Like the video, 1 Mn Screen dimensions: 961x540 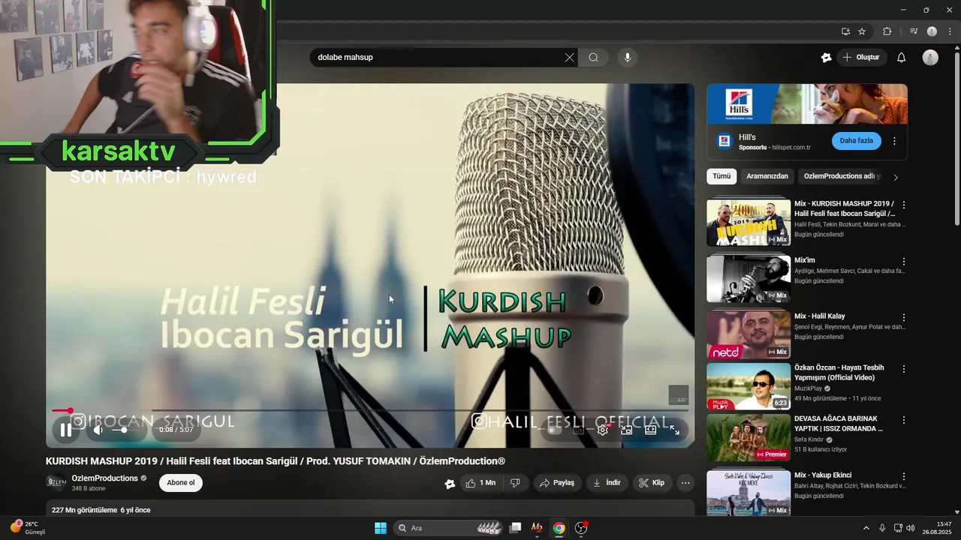(480, 483)
